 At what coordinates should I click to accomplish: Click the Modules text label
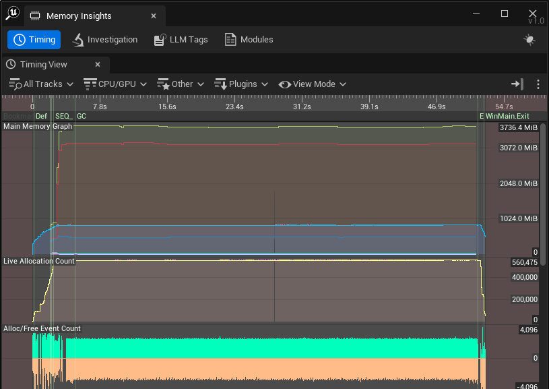256,40
